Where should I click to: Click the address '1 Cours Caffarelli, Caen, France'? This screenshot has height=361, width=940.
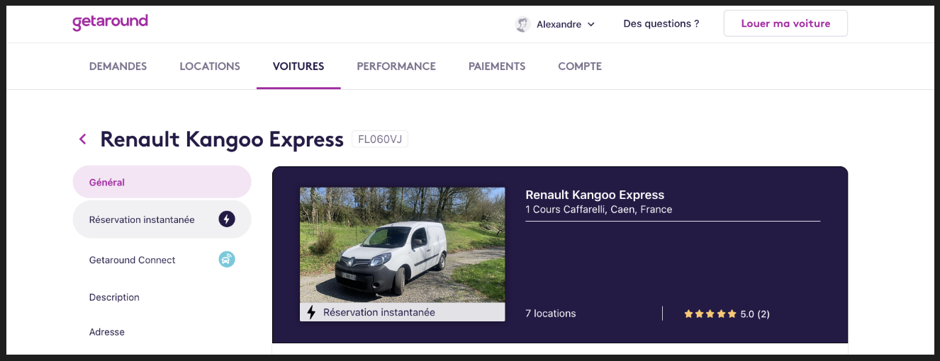click(x=598, y=210)
